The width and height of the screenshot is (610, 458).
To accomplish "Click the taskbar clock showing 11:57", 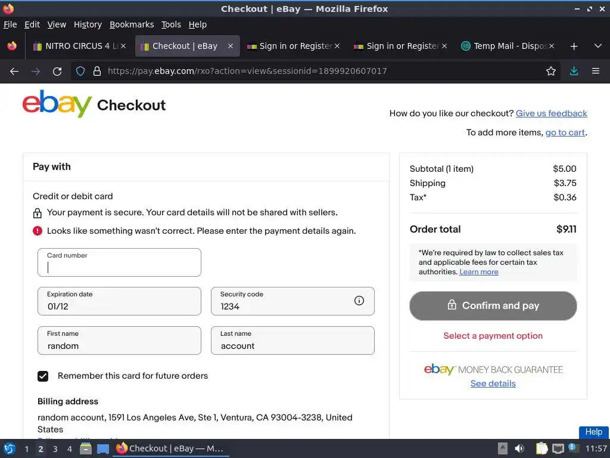I will 596,448.
